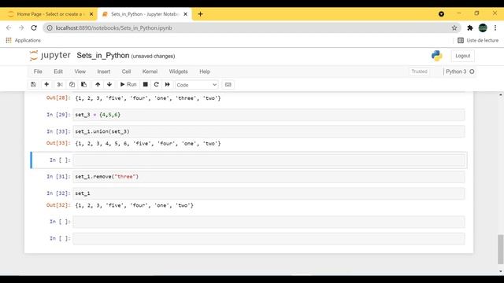Viewport: 504px width, 283px height.
Task: Open the File menu
Action: tap(38, 72)
